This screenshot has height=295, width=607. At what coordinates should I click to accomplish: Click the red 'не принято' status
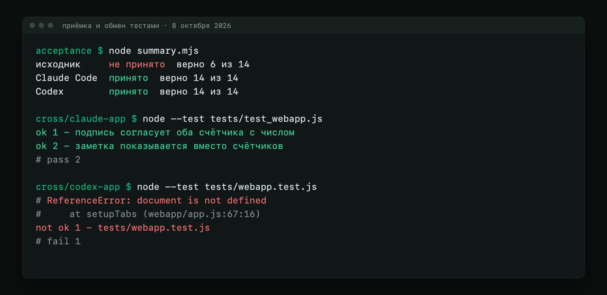[x=137, y=64]
